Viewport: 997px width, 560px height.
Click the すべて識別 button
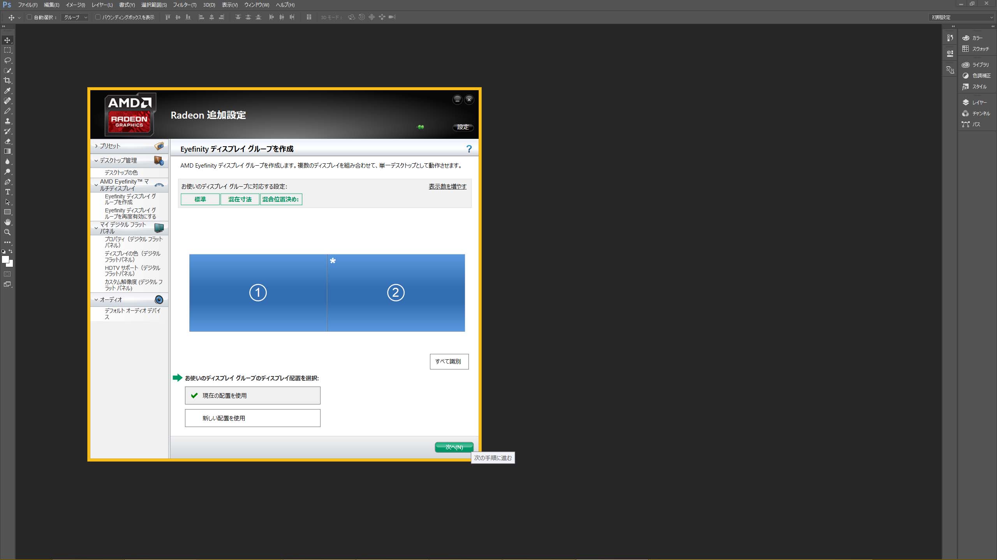pyautogui.click(x=449, y=361)
